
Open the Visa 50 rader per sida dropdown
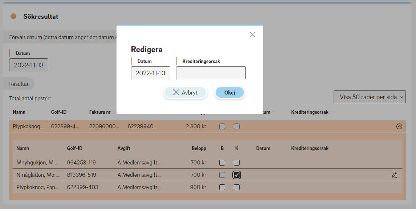(x=369, y=97)
